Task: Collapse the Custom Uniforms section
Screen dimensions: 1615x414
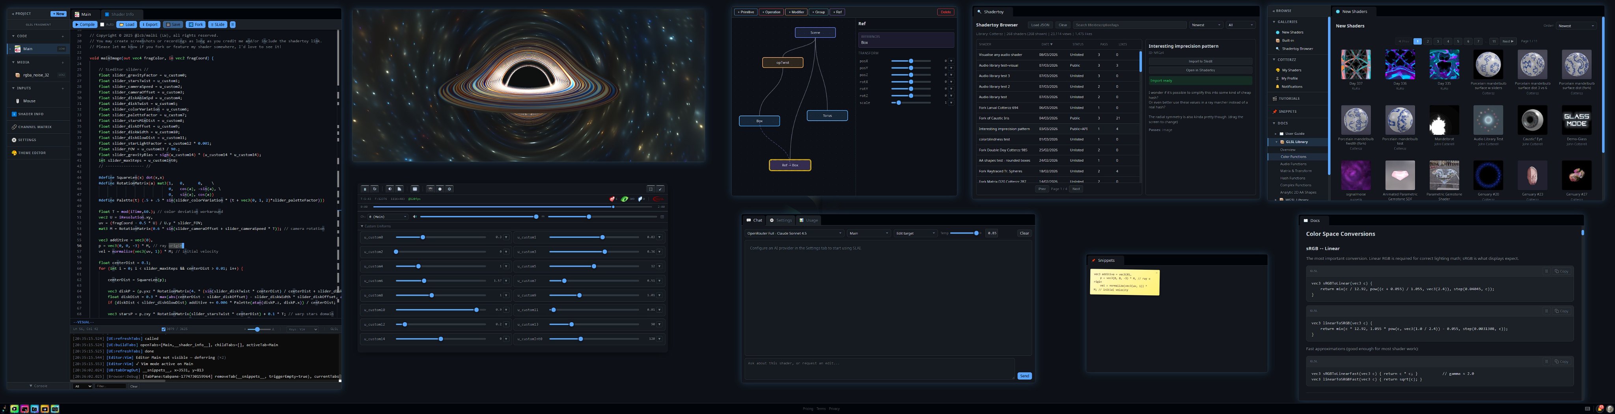Action: coord(376,226)
